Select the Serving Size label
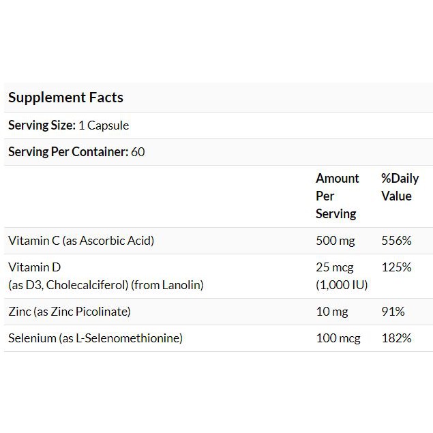This screenshot has height=433, width=433. click(x=40, y=125)
